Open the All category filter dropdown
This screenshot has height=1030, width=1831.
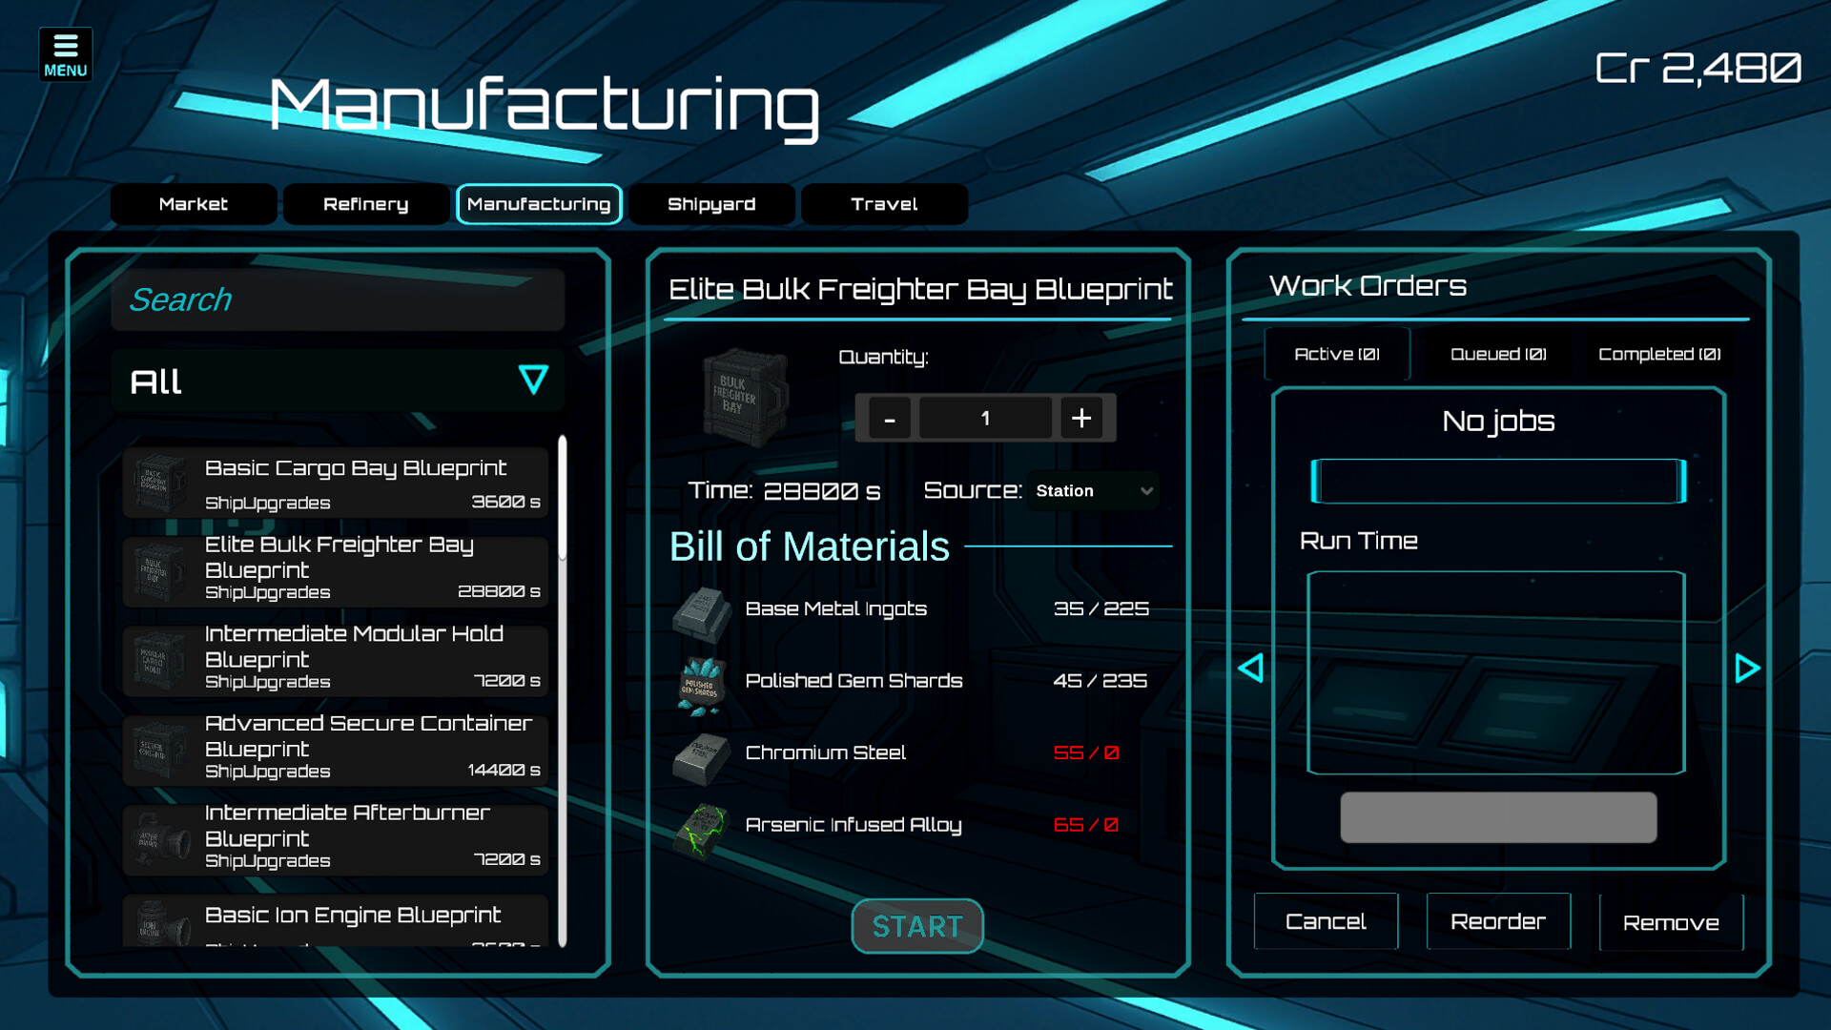point(337,381)
